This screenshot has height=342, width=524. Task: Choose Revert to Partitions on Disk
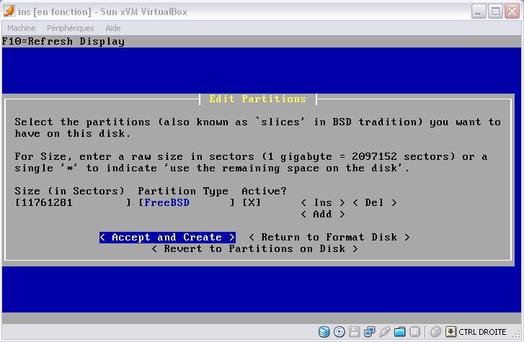tap(254, 249)
